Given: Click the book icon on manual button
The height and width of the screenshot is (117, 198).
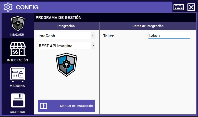Looking at the screenshot, I should (x=44, y=106).
